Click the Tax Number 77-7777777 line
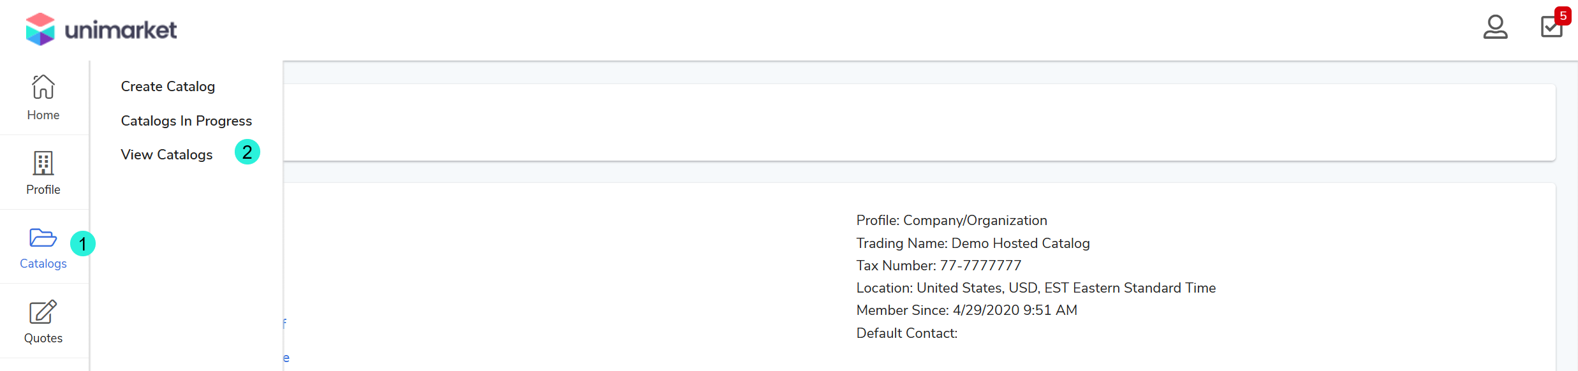The image size is (1578, 371). pos(938,266)
